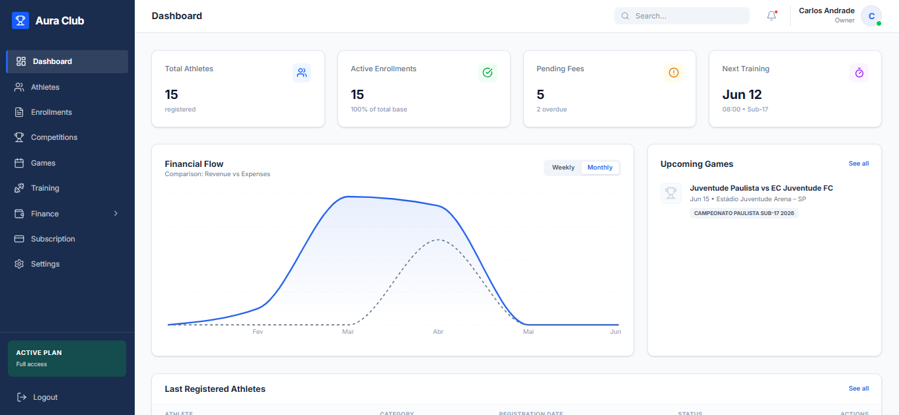This screenshot has width=899, height=415.
Task: Click the Last Registered Athletes heading
Action: click(215, 389)
